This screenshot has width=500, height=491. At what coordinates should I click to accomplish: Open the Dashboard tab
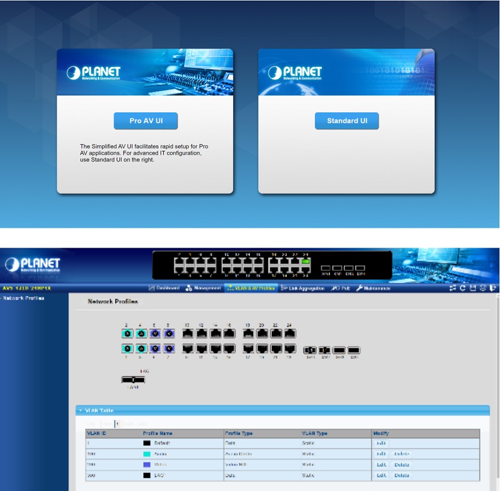click(x=164, y=288)
